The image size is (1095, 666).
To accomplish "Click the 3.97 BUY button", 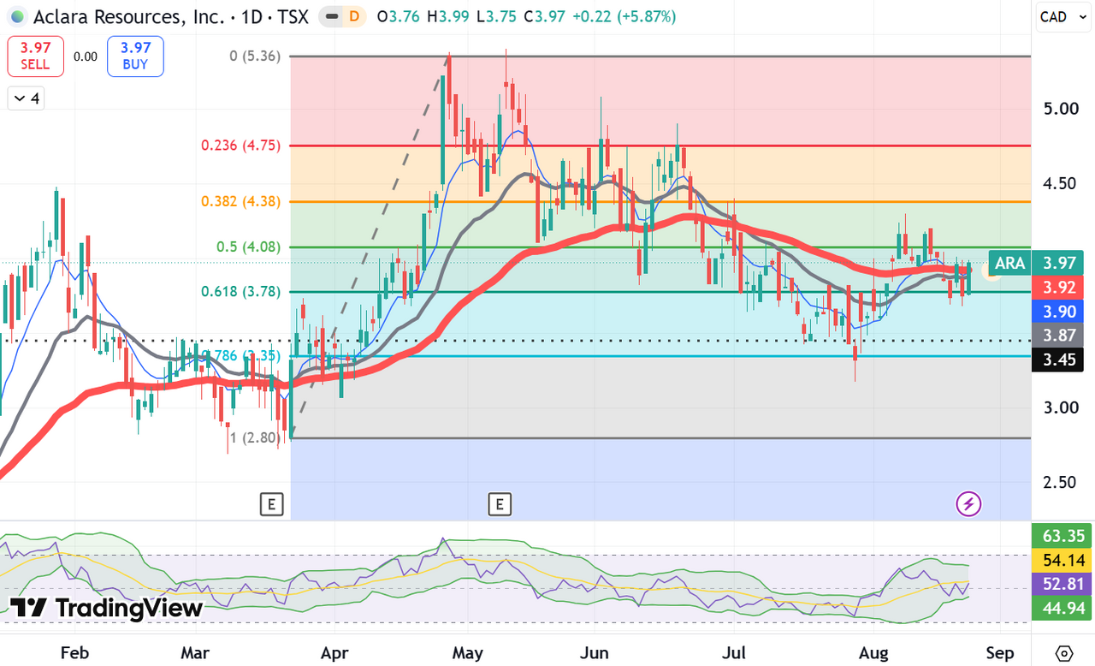I will tap(135, 56).
